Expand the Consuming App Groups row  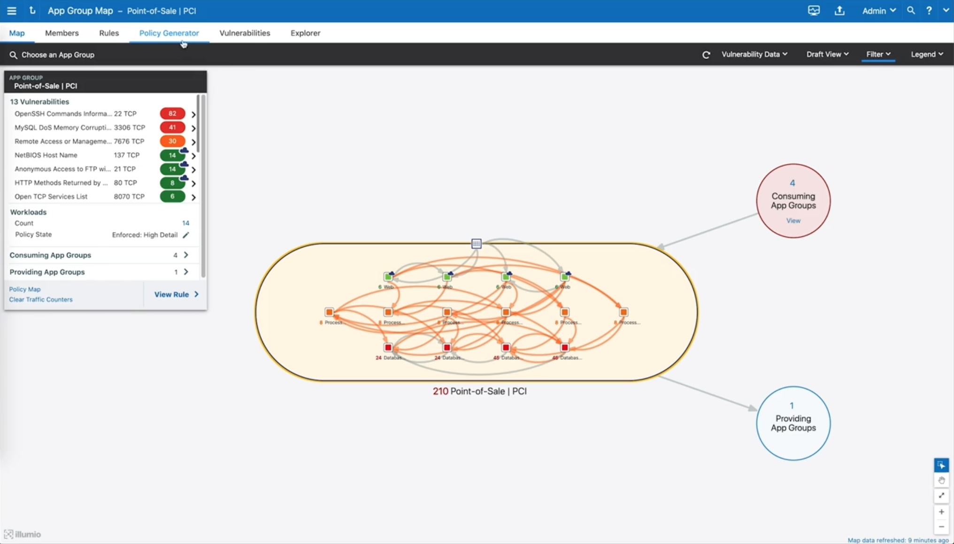(x=186, y=255)
